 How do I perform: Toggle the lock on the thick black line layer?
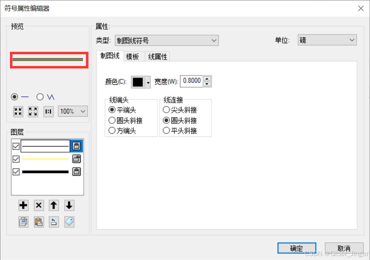76,171
